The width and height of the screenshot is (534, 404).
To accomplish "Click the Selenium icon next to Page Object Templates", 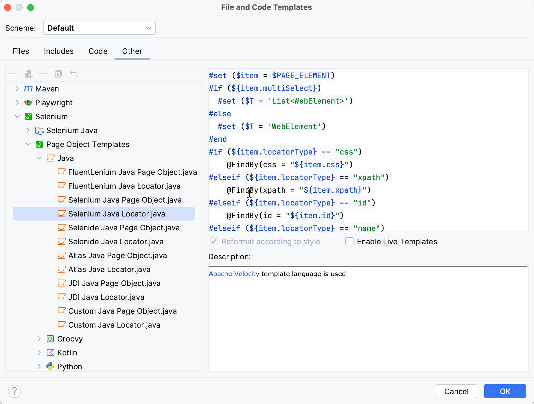I will (x=40, y=144).
